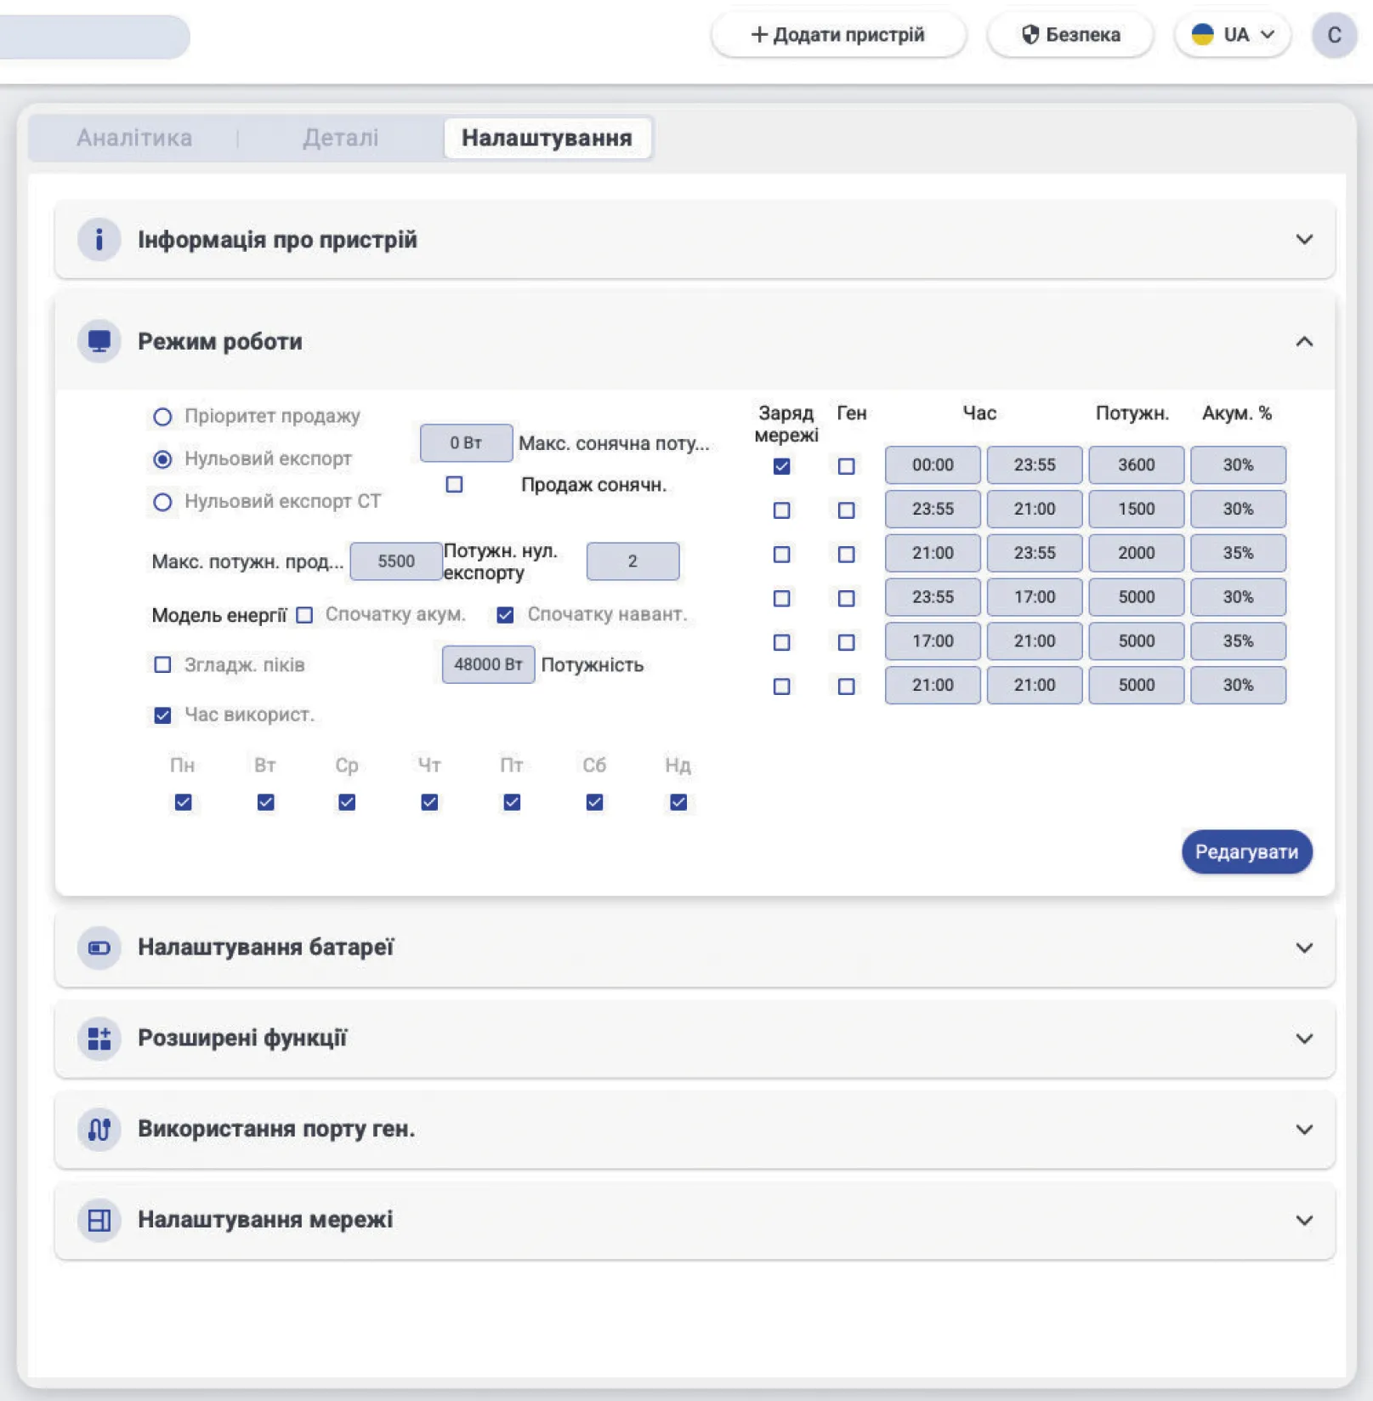The image size is (1373, 1401).
Task: Switch to the Деталі tab
Action: click(340, 138)
